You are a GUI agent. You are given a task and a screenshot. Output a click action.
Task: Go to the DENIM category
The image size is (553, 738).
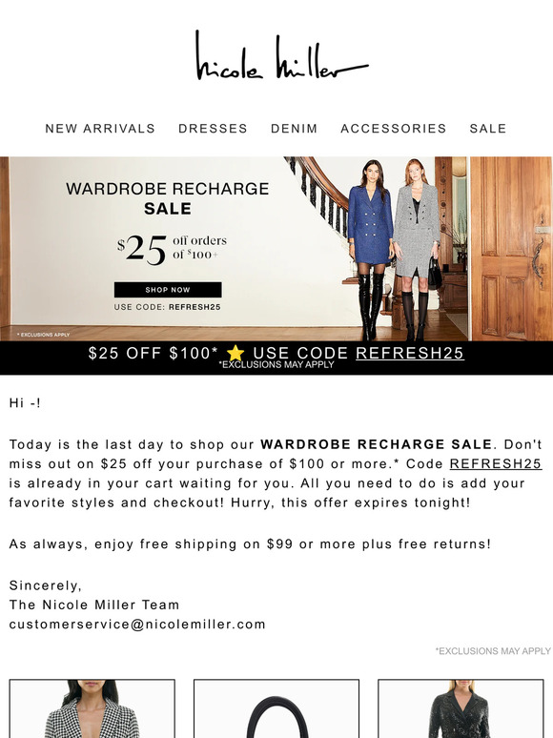pos(295,129)
